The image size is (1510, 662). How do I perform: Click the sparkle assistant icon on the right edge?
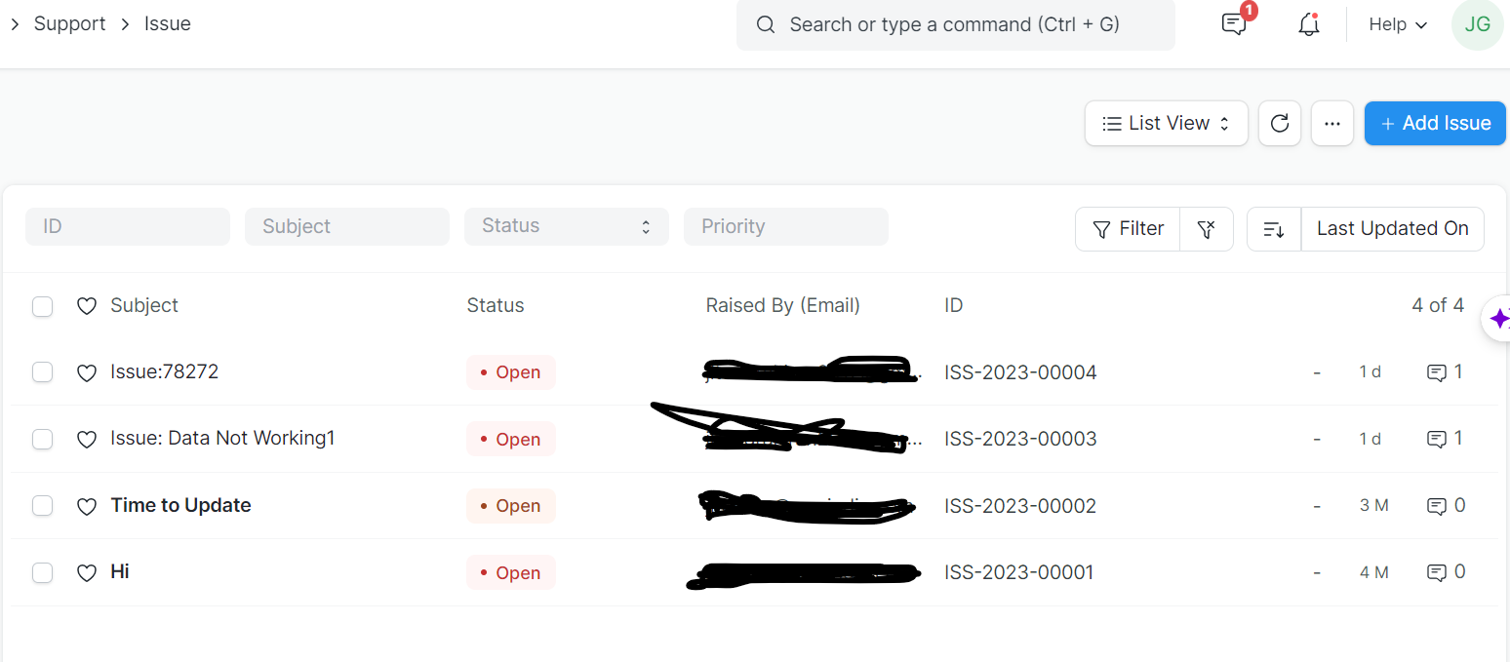click(1499, 318)
